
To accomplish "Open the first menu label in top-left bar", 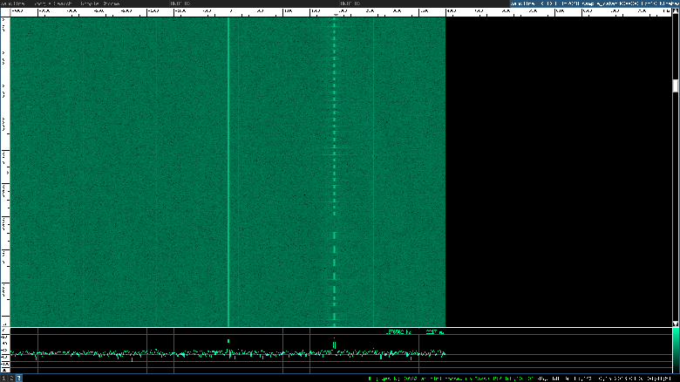I will tap(12, 3).
